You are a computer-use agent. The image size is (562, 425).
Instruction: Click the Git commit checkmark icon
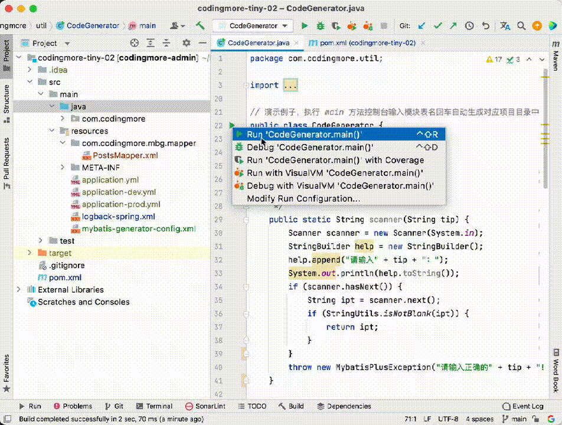tap(438, 26)
